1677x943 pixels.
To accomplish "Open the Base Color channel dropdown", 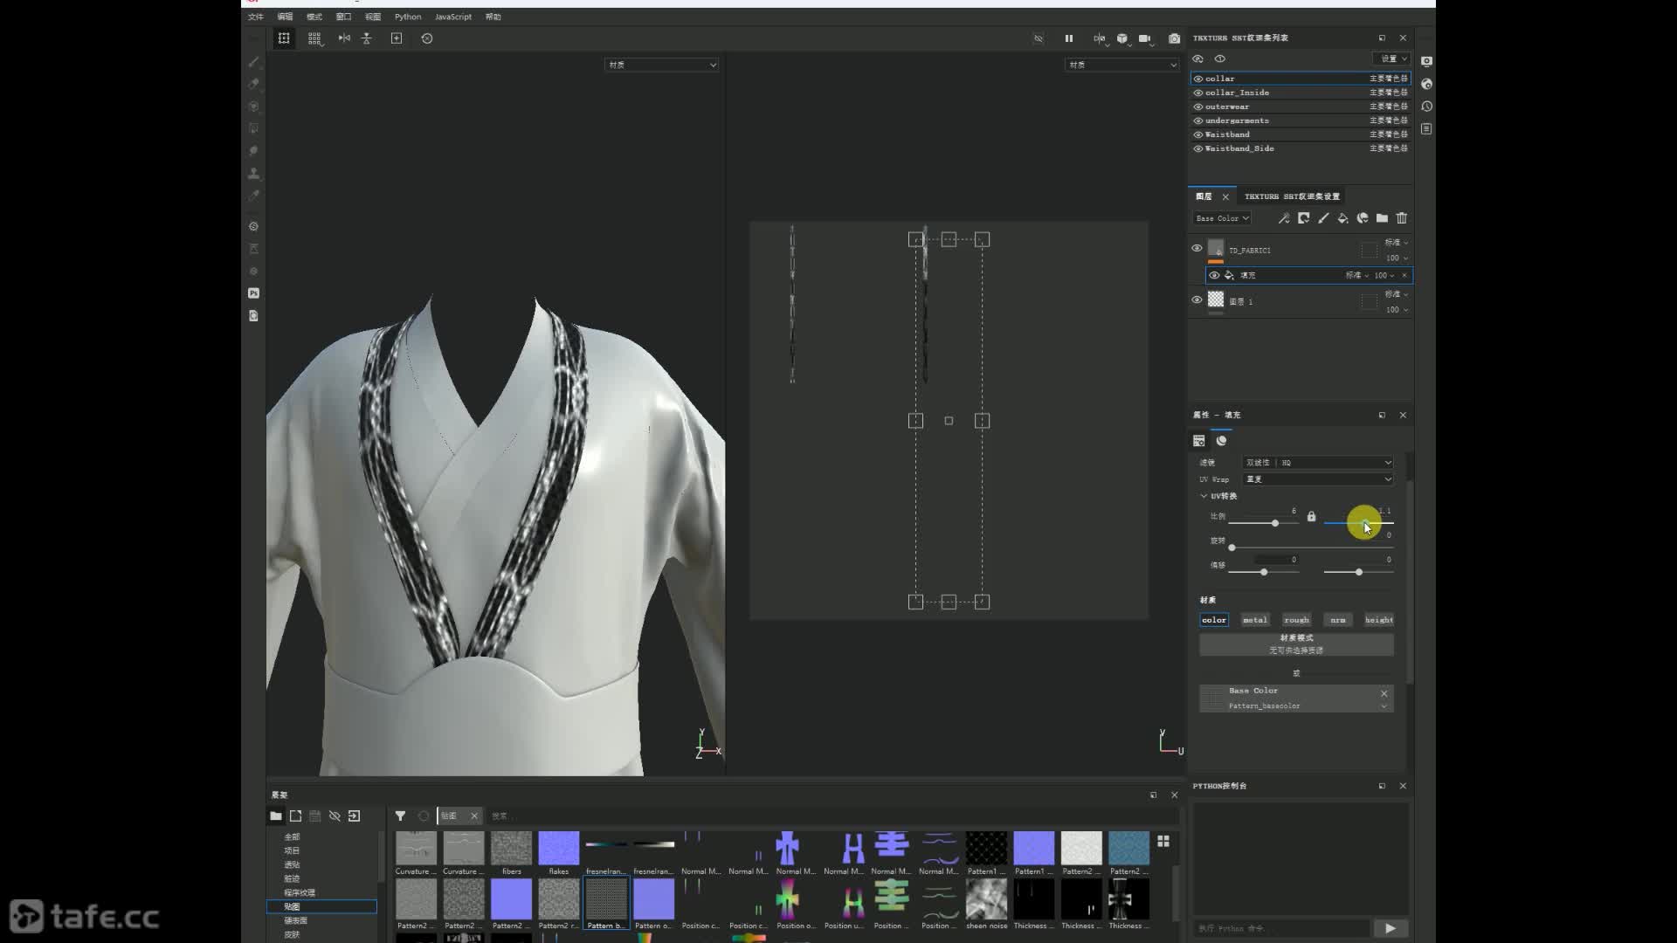I will point(1222,218).
